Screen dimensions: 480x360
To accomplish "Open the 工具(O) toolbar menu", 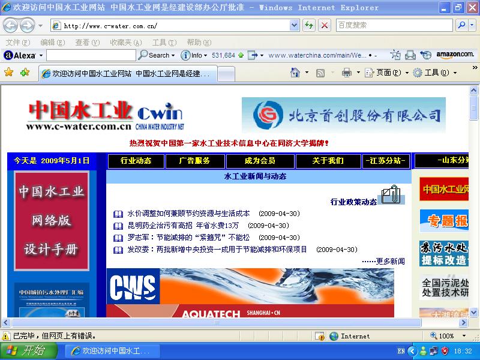I will (x=434, y=73).
